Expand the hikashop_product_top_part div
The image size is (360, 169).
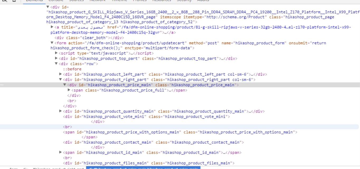[x=56, y=58]
